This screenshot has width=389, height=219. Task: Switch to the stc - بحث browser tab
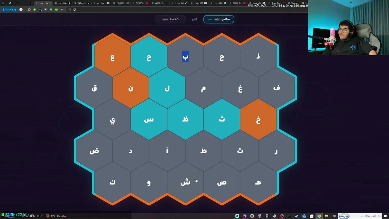101,3
